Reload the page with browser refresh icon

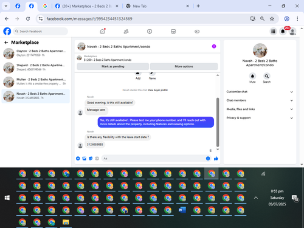coord(28,19)
